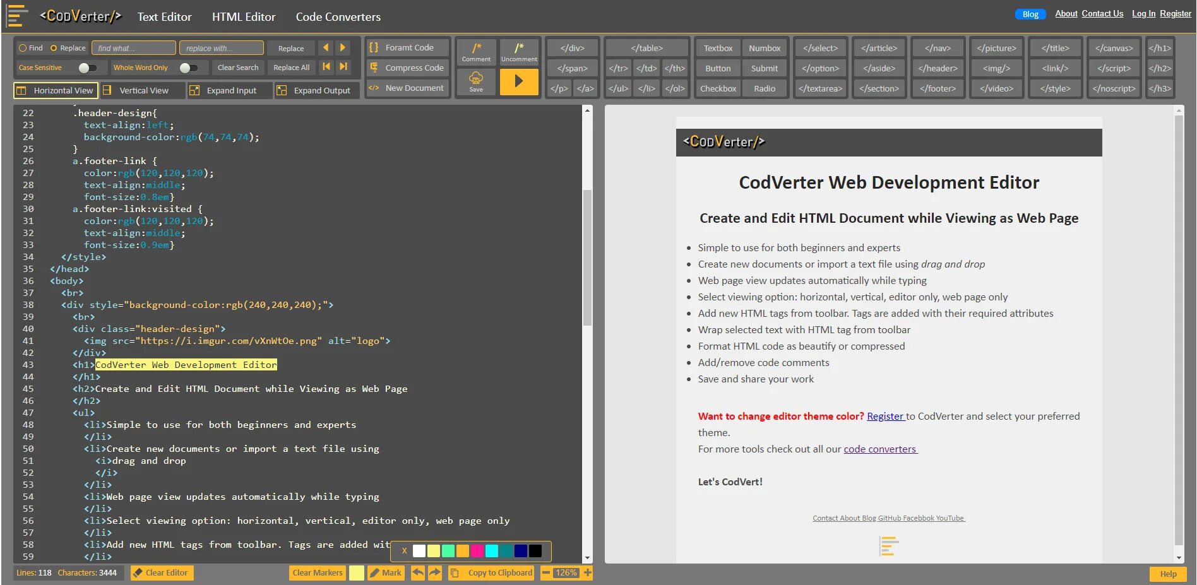Switch to the Text Editor tab
1197x585 pixels.
(164, 16)
